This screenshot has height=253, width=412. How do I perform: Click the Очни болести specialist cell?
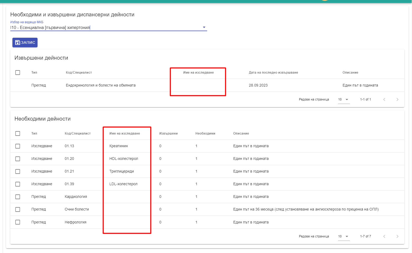[77, 209]
